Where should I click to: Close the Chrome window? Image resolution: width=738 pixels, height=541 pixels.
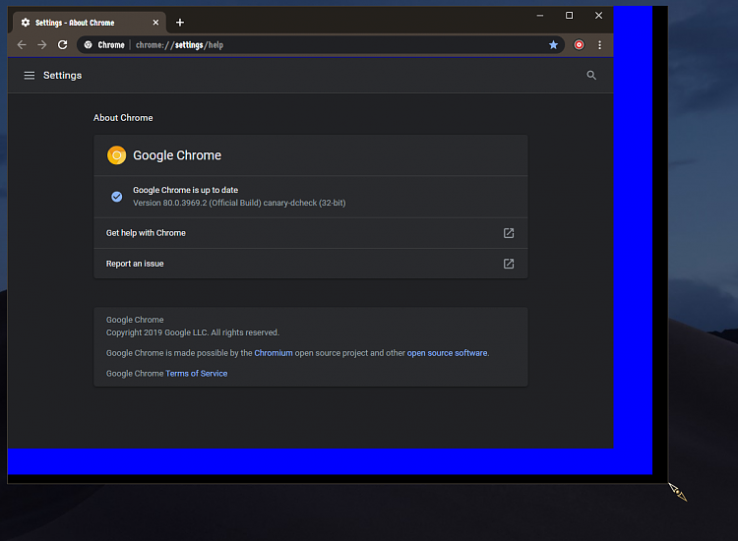coord(598,16)
